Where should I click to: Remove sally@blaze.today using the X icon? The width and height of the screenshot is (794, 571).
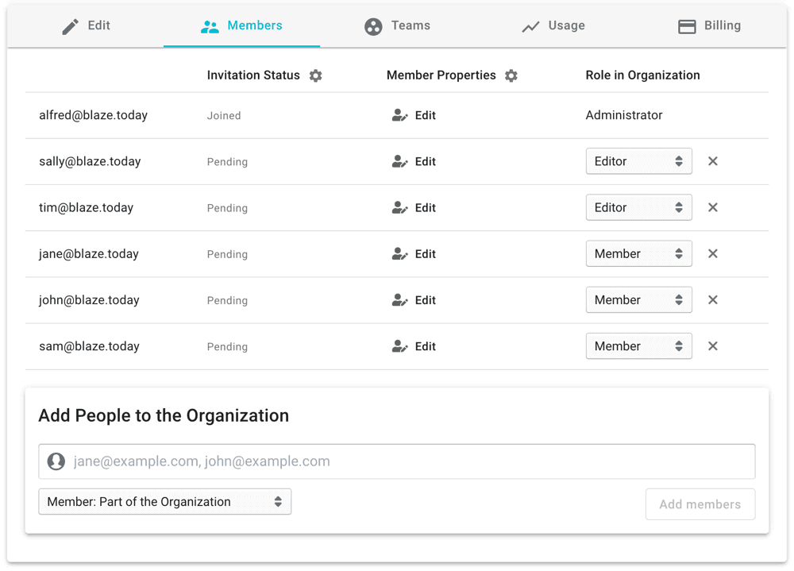[712, 161]
